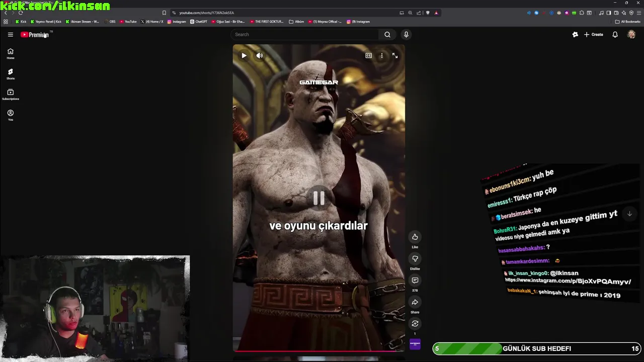
Task: Open the Brave Rewards triangle icon
Action: 436,13
